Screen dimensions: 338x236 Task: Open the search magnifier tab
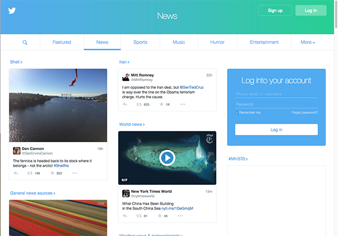pos(25,42)
